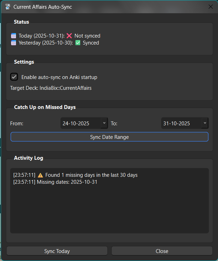218x261 pixels.
Task: Click the To date field showing 31-10-2025
Action: [181, 123]
